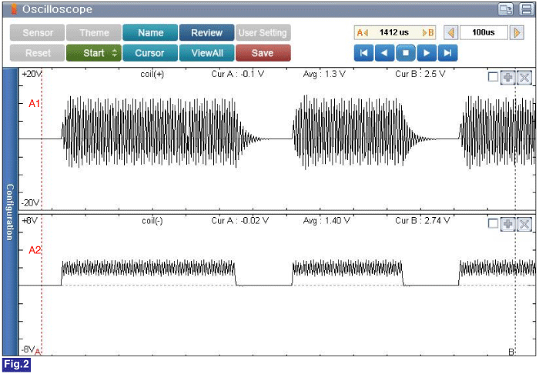
Task: Click the window layout icon in title bar
Action: 506,9
